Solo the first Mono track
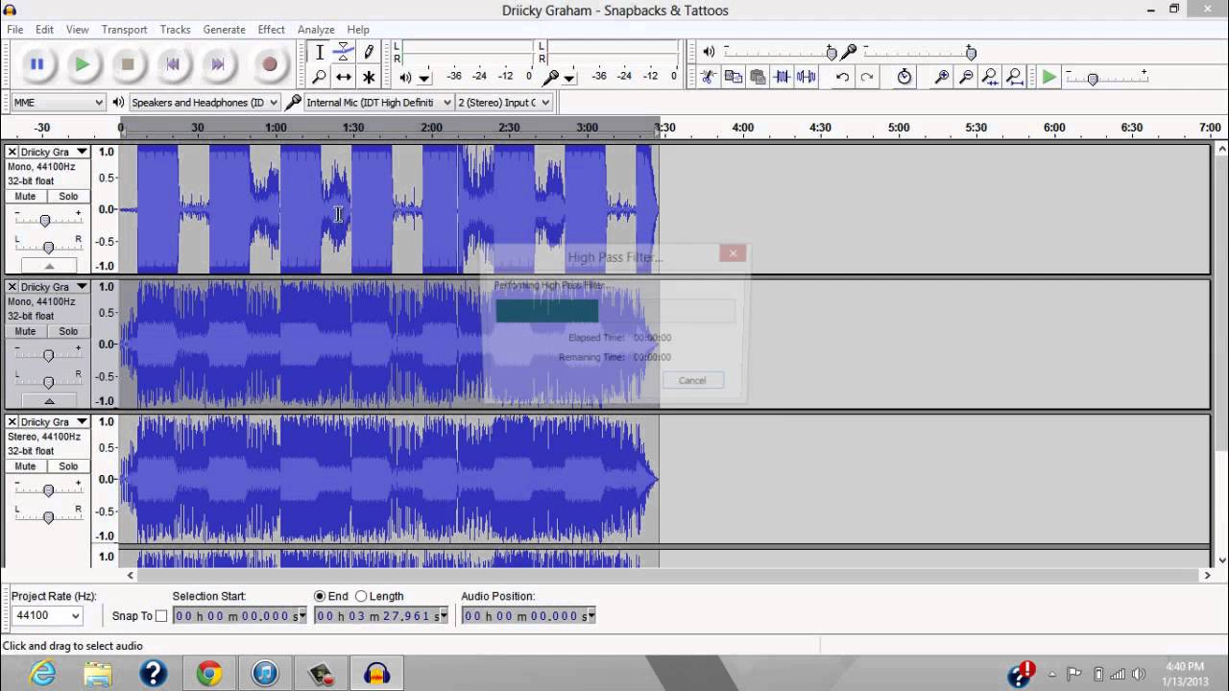 click(x=68, y=196)
